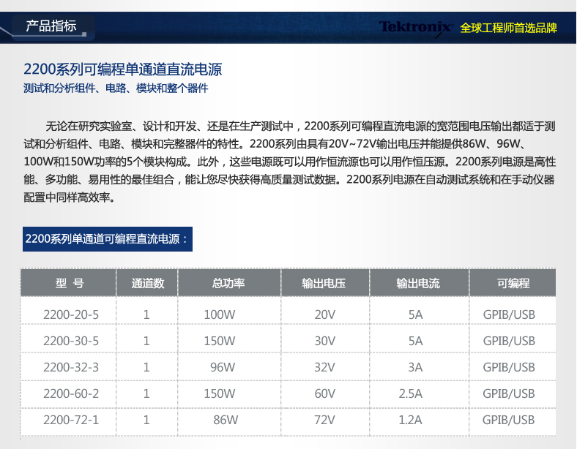Screen dimensions: 577x449
Task: Select model 2200-72-1 in the table
Action: [70, 420]
